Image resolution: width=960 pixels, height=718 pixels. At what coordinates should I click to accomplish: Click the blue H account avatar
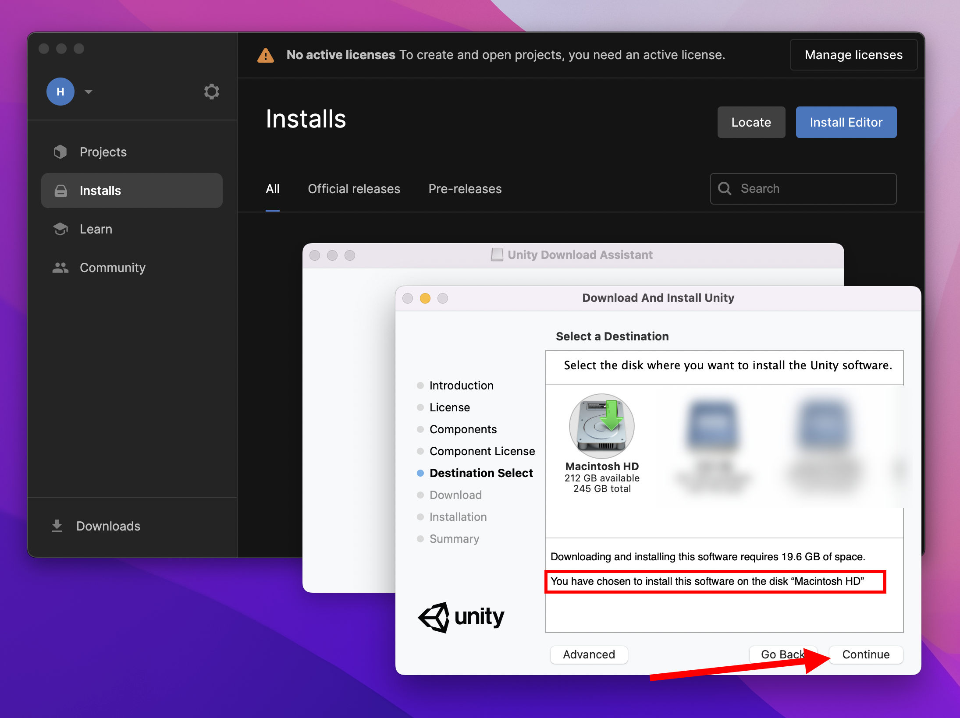[60, 92]
